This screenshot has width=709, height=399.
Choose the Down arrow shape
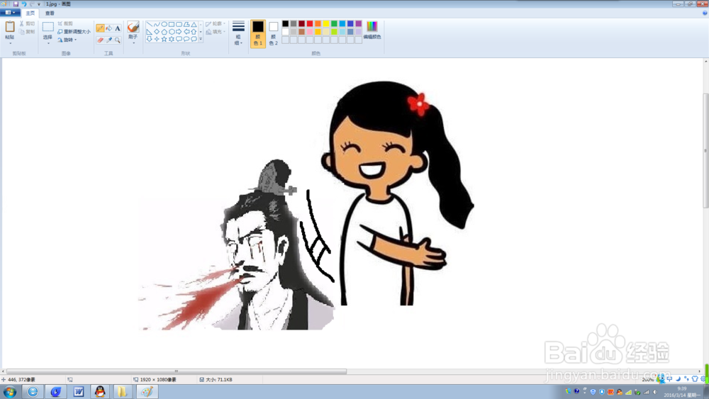[x=150, y=39]
